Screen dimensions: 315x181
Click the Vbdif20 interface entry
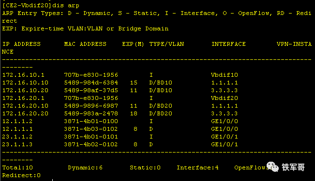point(225,98)
